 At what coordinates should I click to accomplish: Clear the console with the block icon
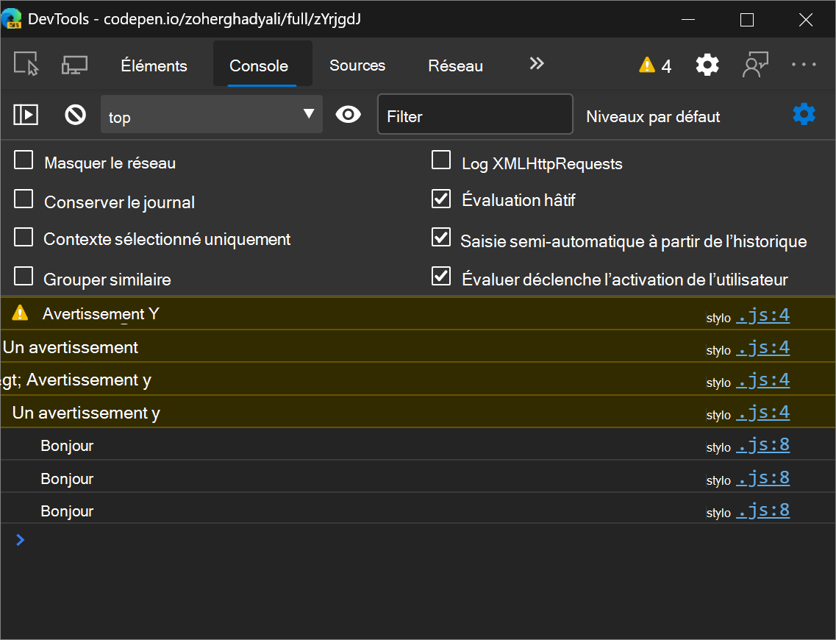[75, 114]
